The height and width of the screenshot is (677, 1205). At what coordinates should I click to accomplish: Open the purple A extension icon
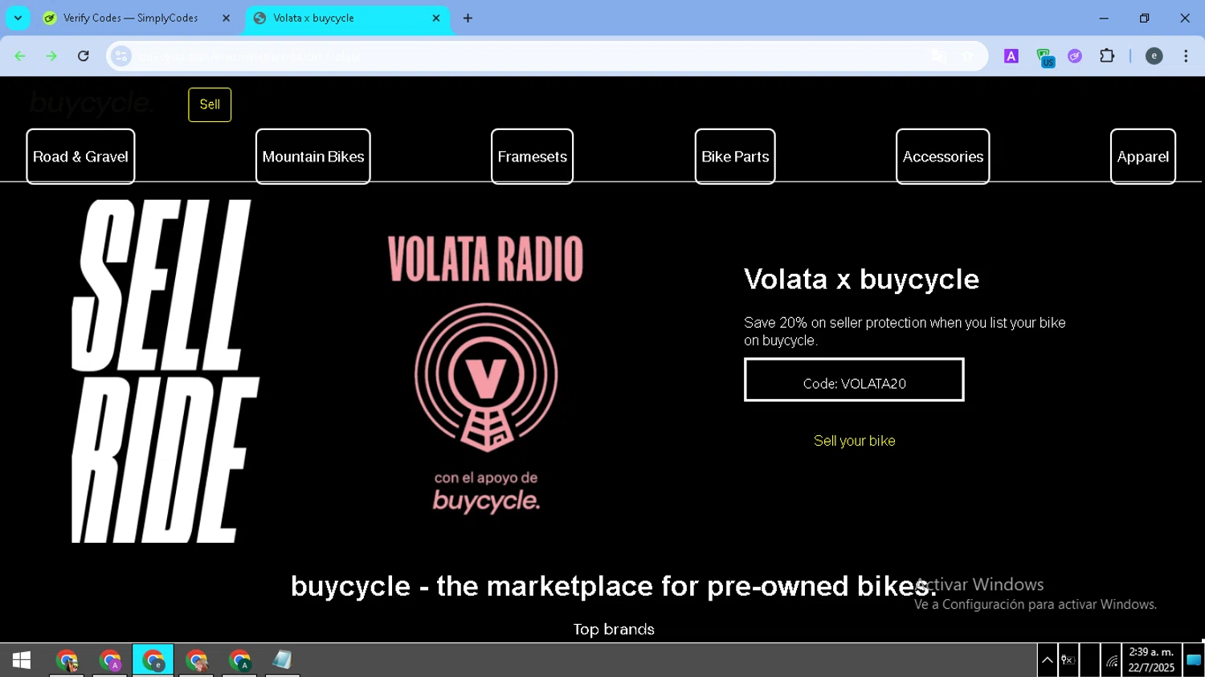(1011, 56)
